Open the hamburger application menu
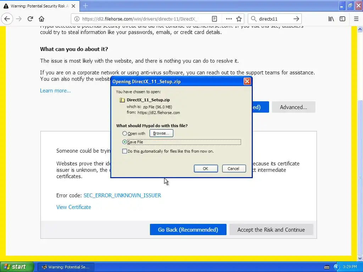This screenshot has width=363, height=272. [356, 19]
